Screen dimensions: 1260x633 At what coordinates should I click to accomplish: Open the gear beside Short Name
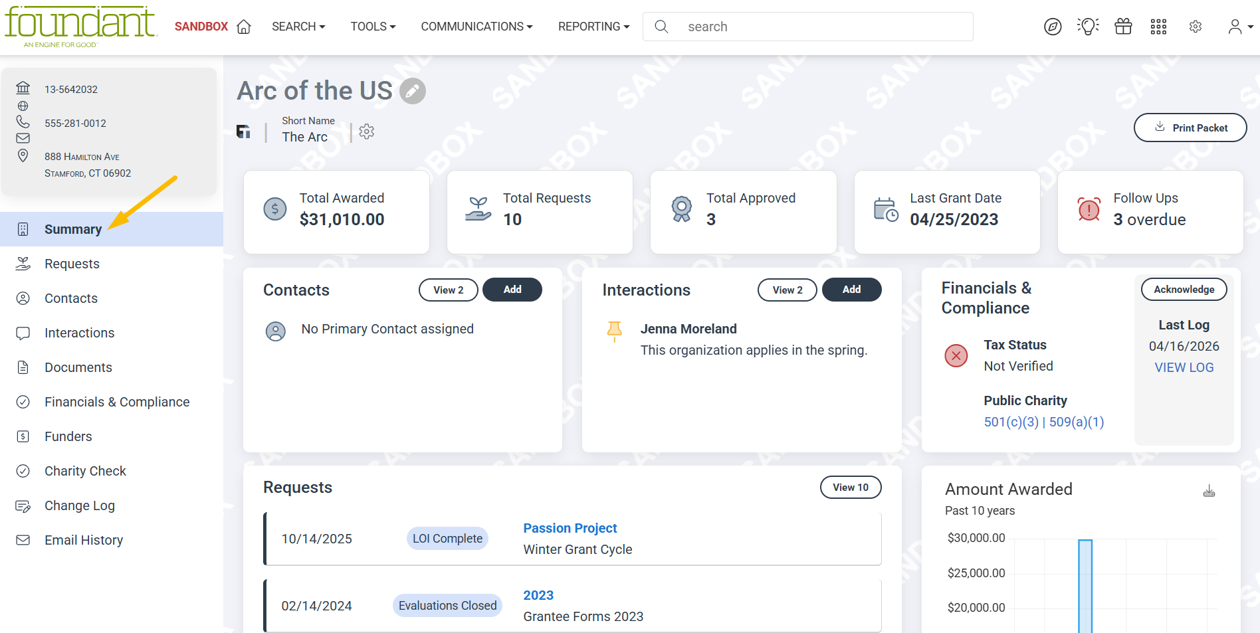[367, 132]
